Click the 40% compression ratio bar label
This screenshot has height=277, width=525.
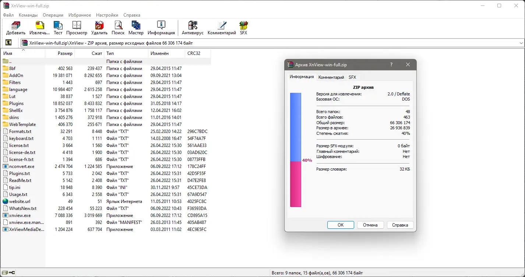pos(307,161)
